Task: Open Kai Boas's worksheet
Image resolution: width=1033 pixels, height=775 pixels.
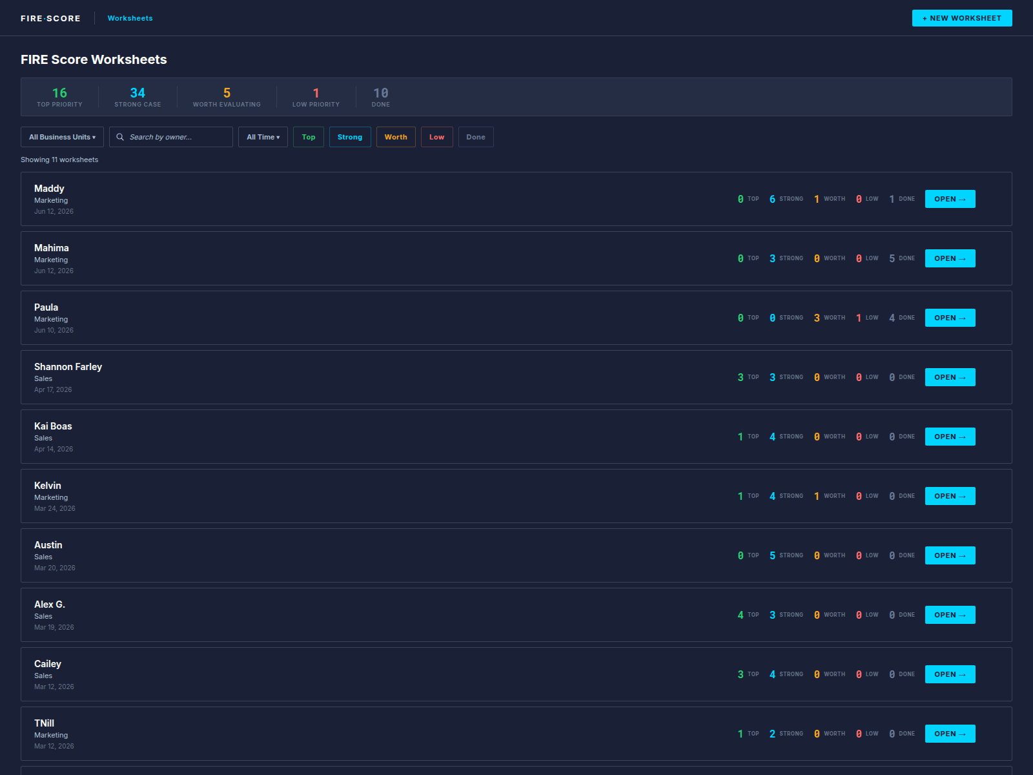Action: point(950,437)
